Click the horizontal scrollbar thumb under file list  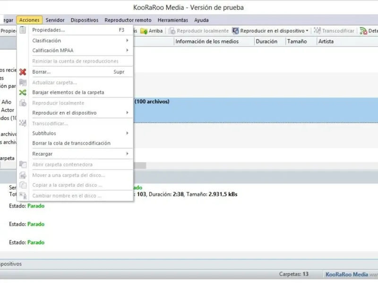pos(140,166)
